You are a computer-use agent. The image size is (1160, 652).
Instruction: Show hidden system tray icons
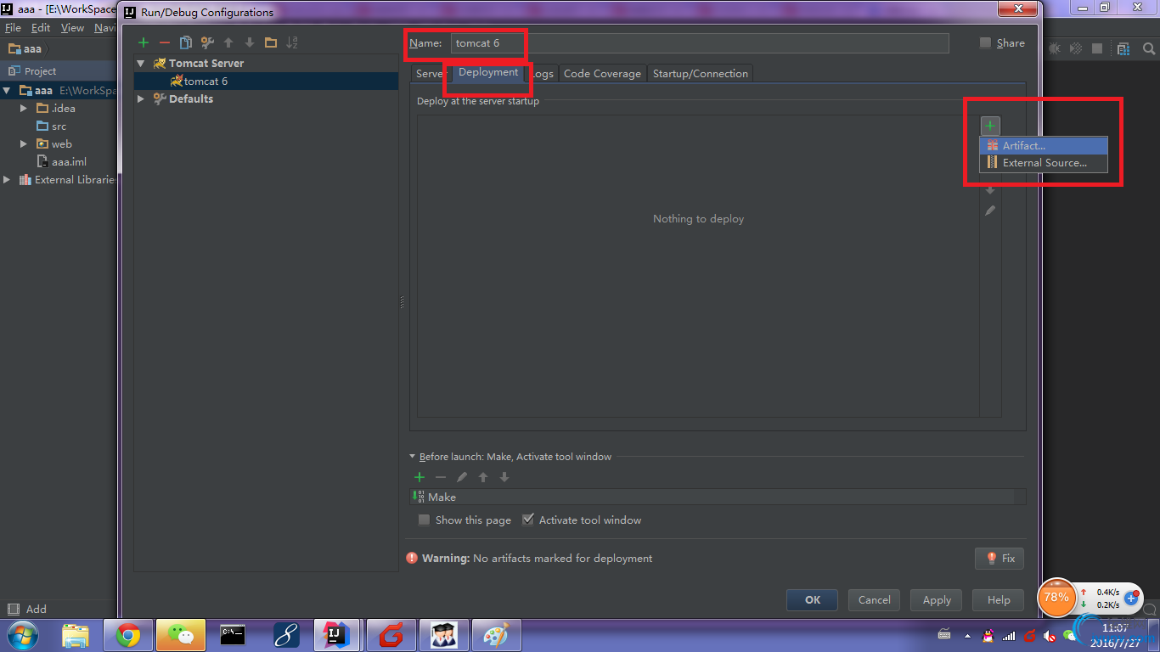pyautogui.click(x=966, y=635)
